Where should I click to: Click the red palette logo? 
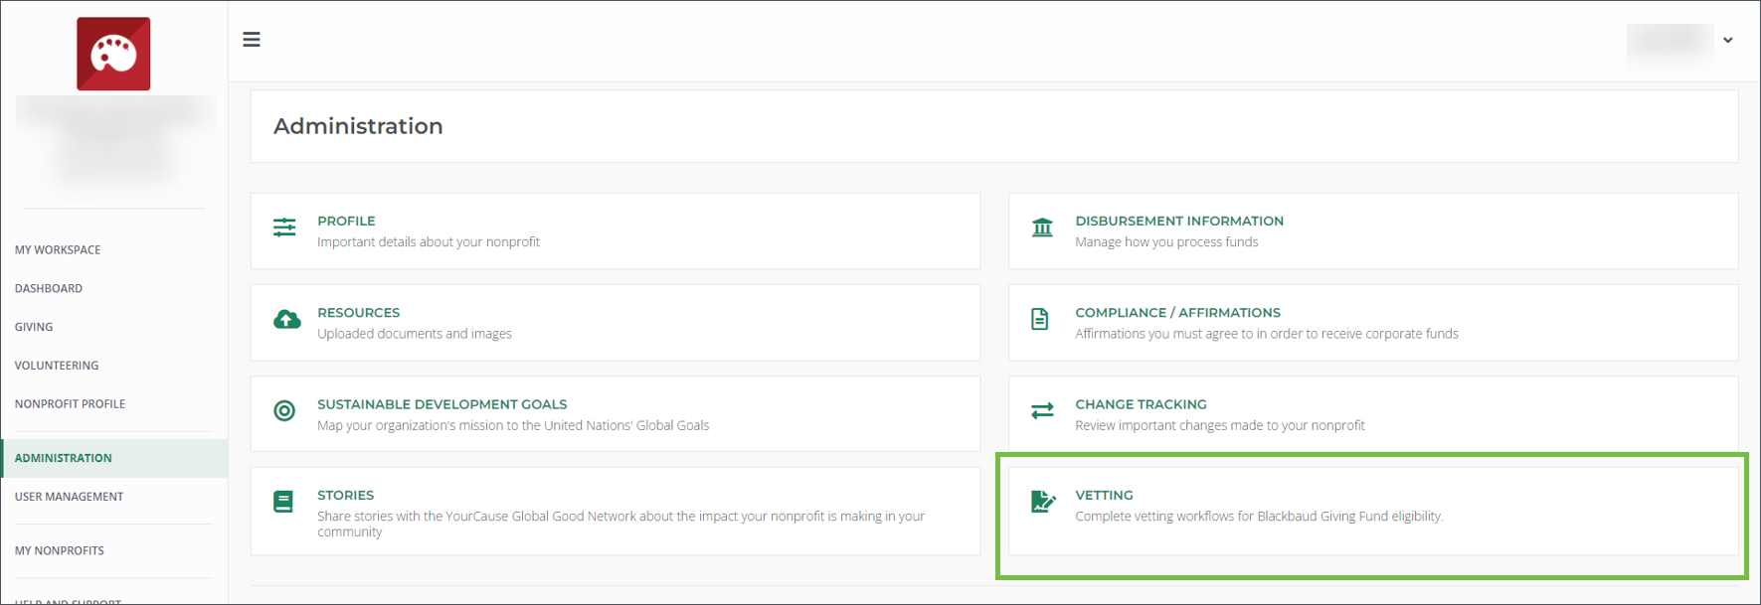[113, 54]
